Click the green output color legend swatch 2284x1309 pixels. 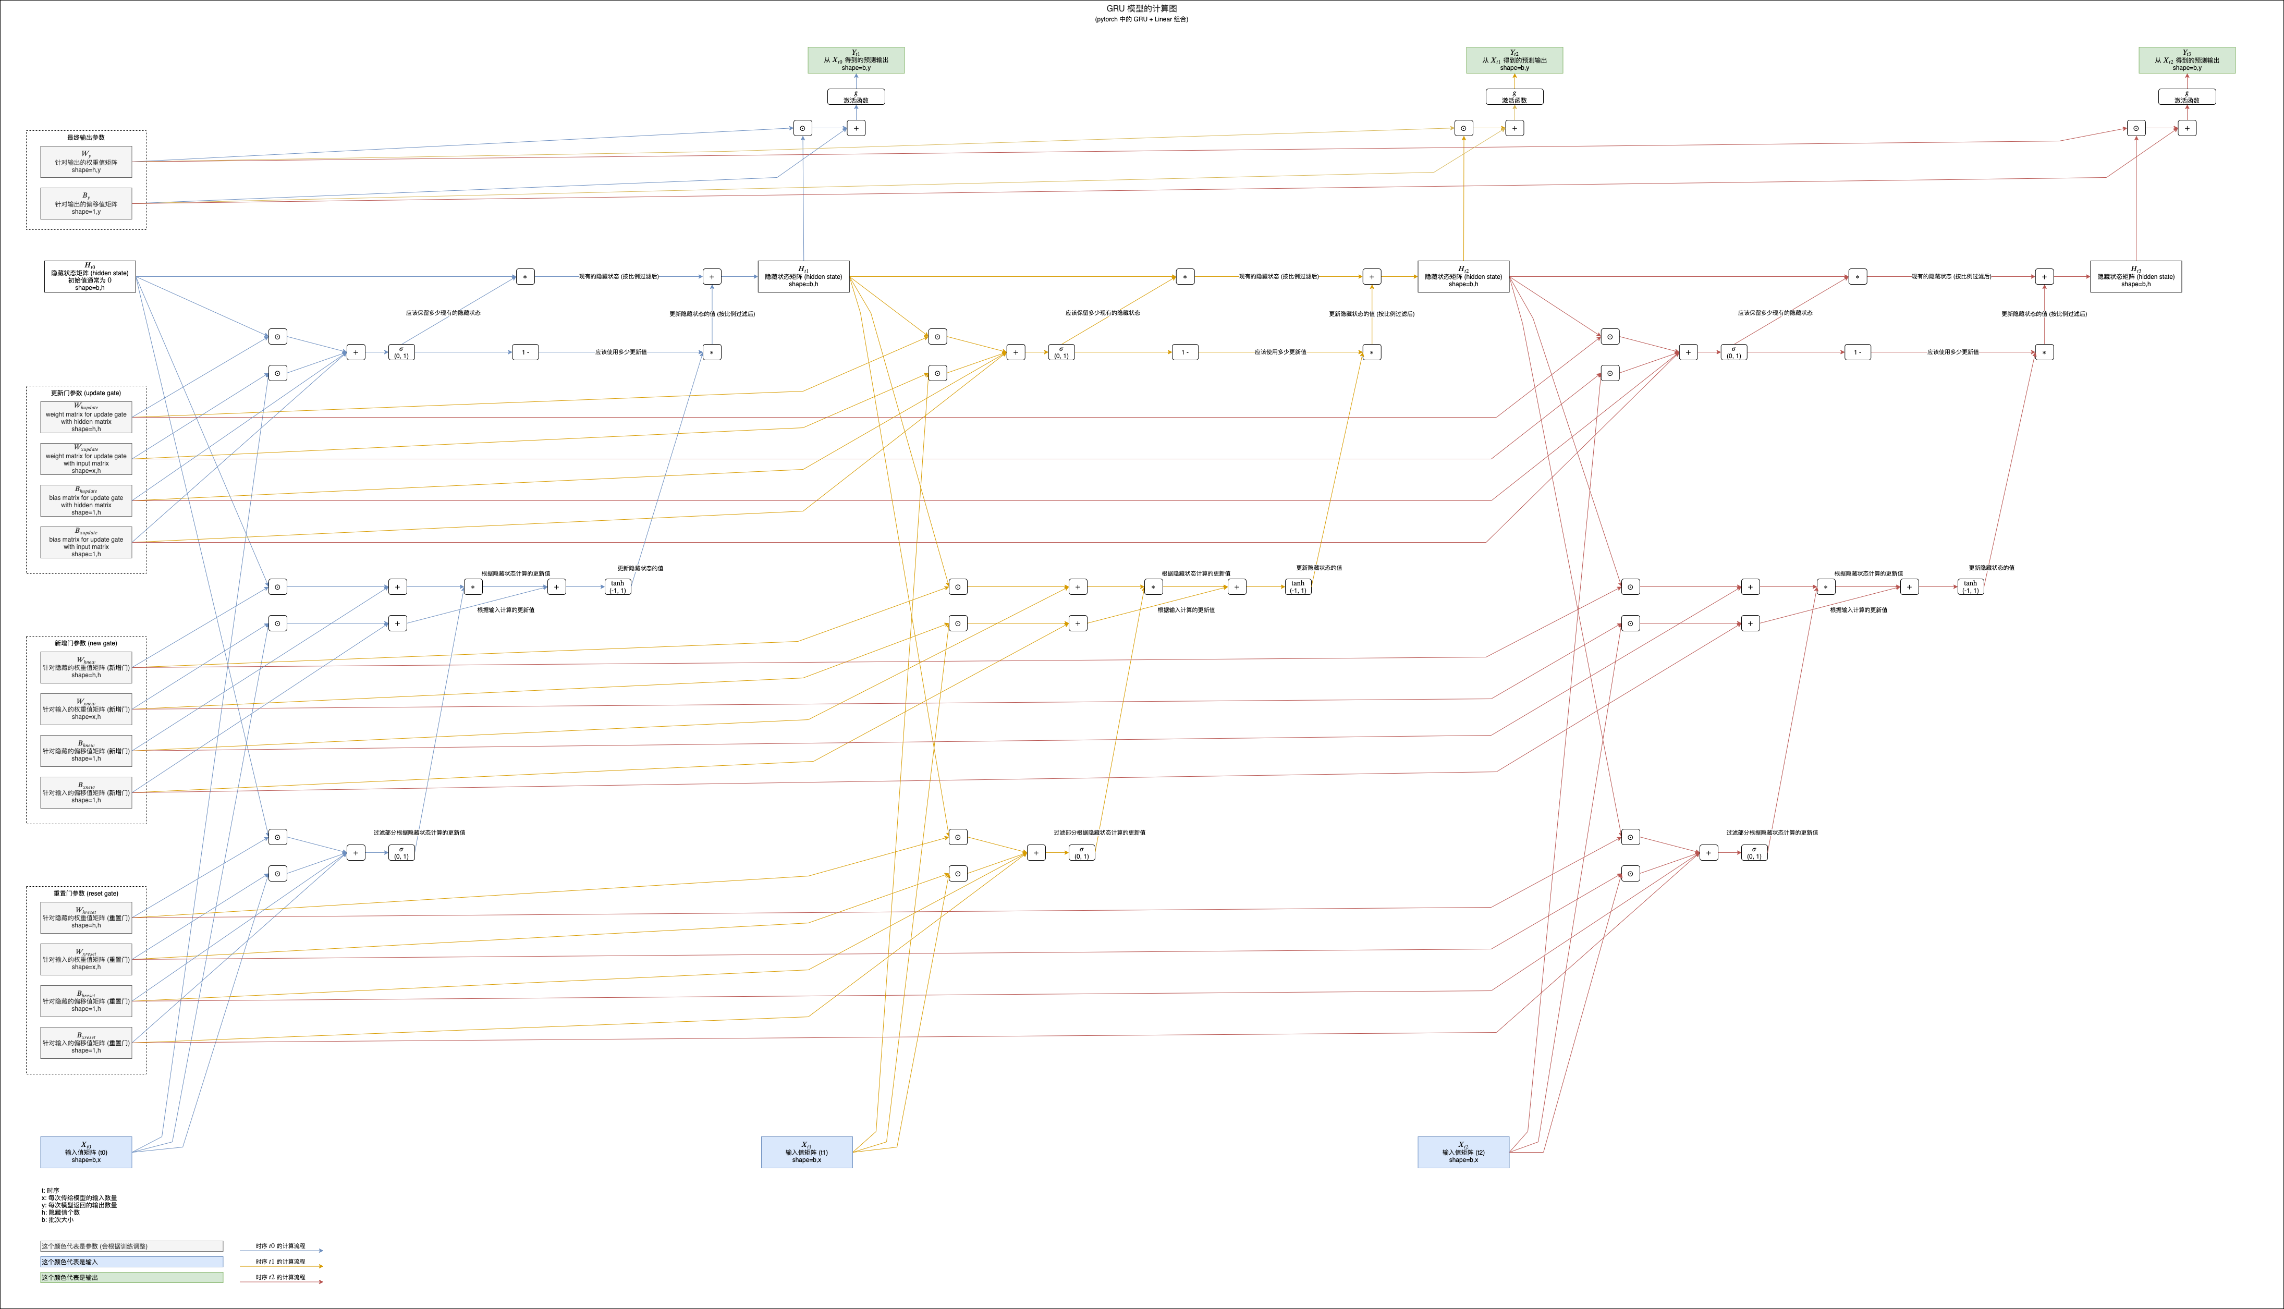pyautogui.click(x=131, y=1278)
